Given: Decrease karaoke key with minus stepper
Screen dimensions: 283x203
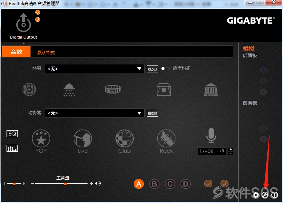Looking at the screenshot, I should click(x=230, y=154).
